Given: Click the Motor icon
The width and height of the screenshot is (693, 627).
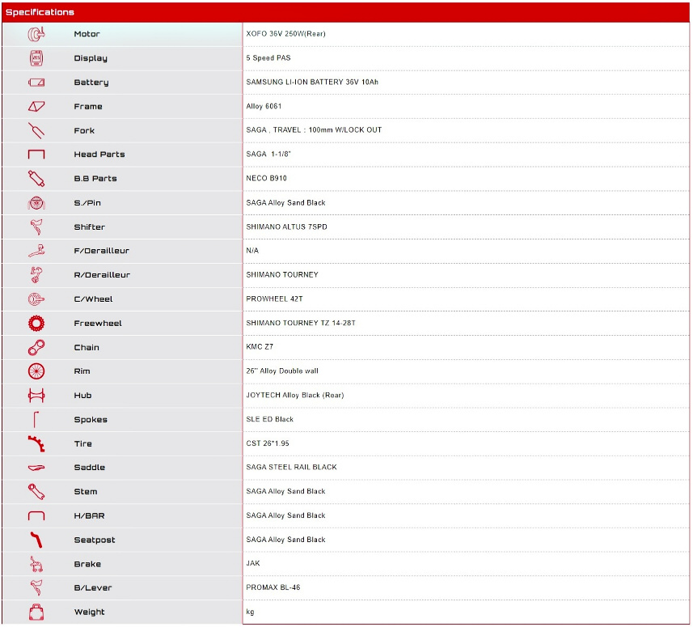Looking at the screenshot, I should (x=36, y=34).
